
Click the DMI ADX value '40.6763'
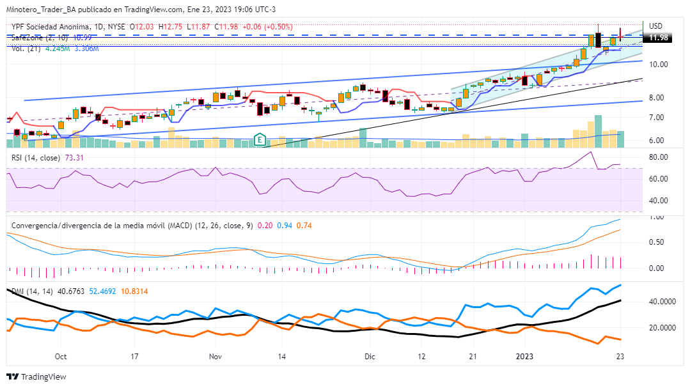pos(71,291)
